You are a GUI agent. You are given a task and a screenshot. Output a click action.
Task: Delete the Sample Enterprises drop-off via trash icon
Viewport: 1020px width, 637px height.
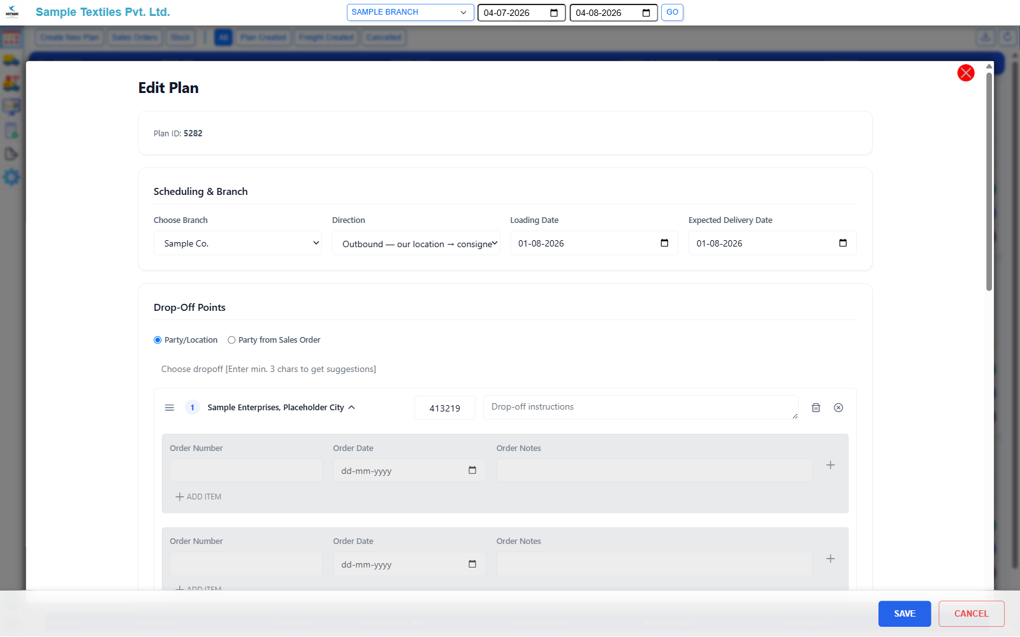pyautogui.click(x=816, y=408)
